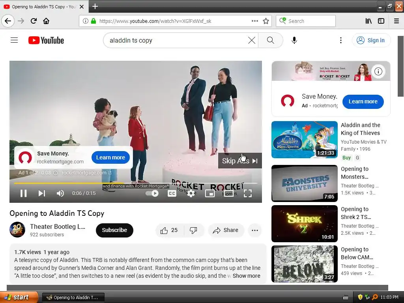Image resolution: width=404 pixels, height=303 pixels.
Task: Play the Monsters University opening thumbnail
Action: click(304, 183)
